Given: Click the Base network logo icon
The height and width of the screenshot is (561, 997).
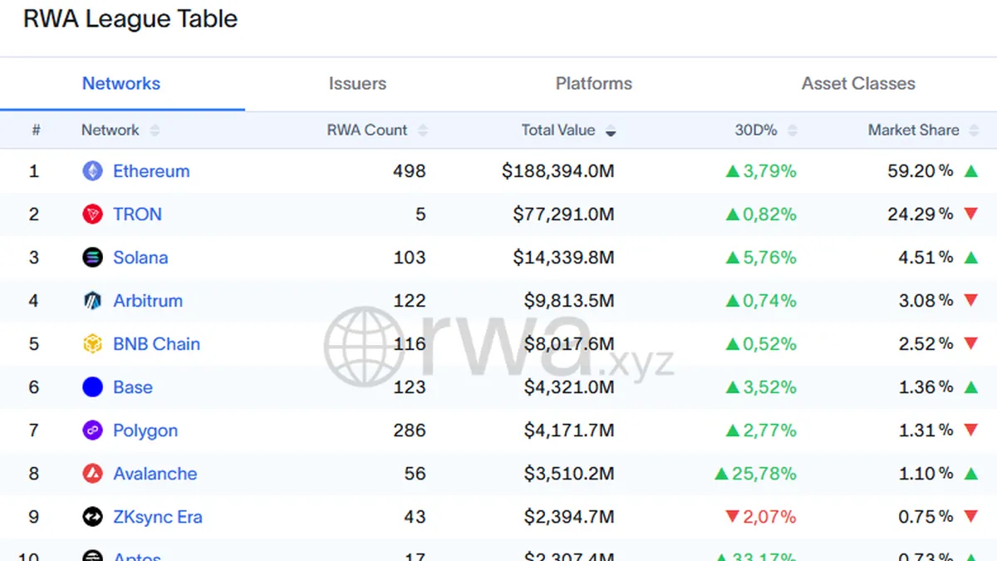Looking at the screenshot, I should [x=92, y=387].
